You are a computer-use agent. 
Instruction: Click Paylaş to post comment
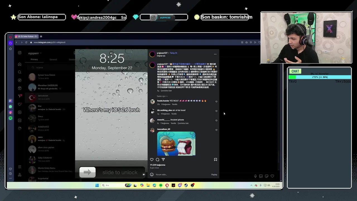click(x=214, y=175)
